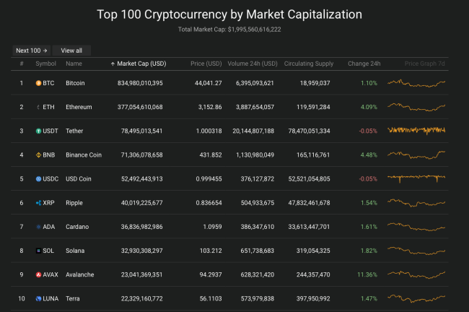This screenshot has width=469, height=312.
Task: Open Ethereum 7-day price graph
Action: point(416,107)
